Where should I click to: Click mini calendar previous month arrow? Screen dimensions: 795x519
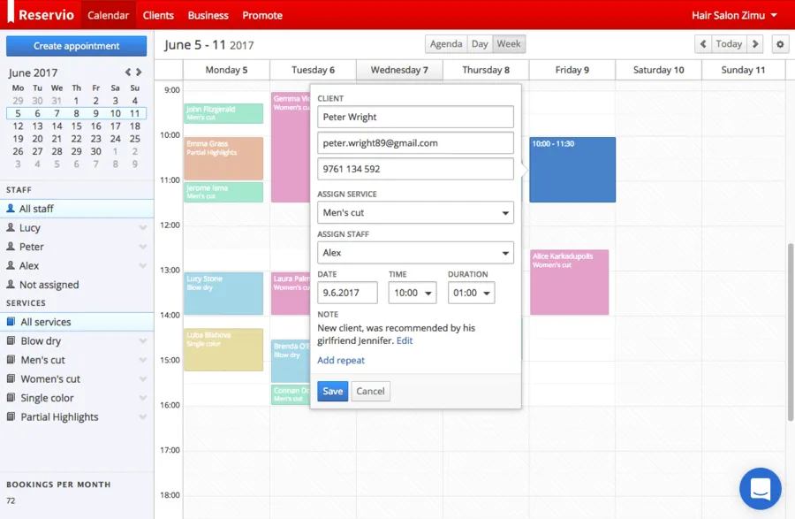(x=128, y=73)
